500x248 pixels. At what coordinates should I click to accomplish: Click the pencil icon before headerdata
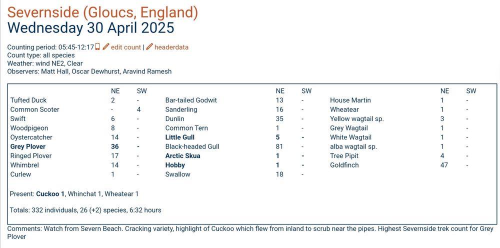[x=149, y=47]
